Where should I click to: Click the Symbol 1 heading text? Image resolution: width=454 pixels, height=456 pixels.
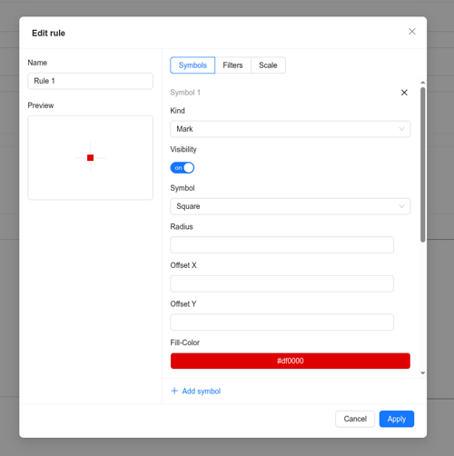point(185,93)
